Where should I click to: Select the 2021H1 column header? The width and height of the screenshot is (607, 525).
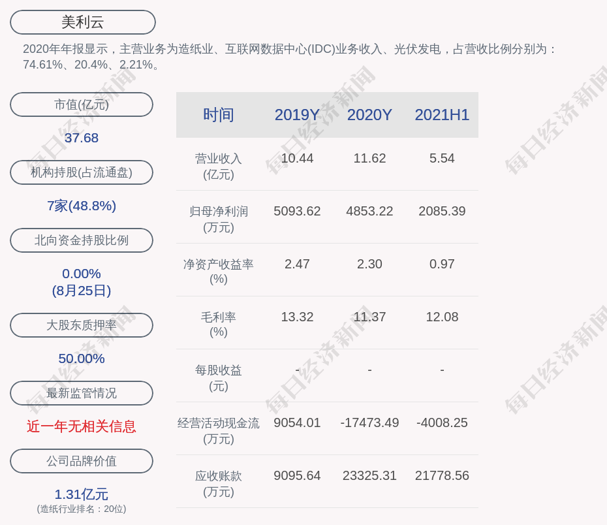pyautogui.click(x=442, y=115)
